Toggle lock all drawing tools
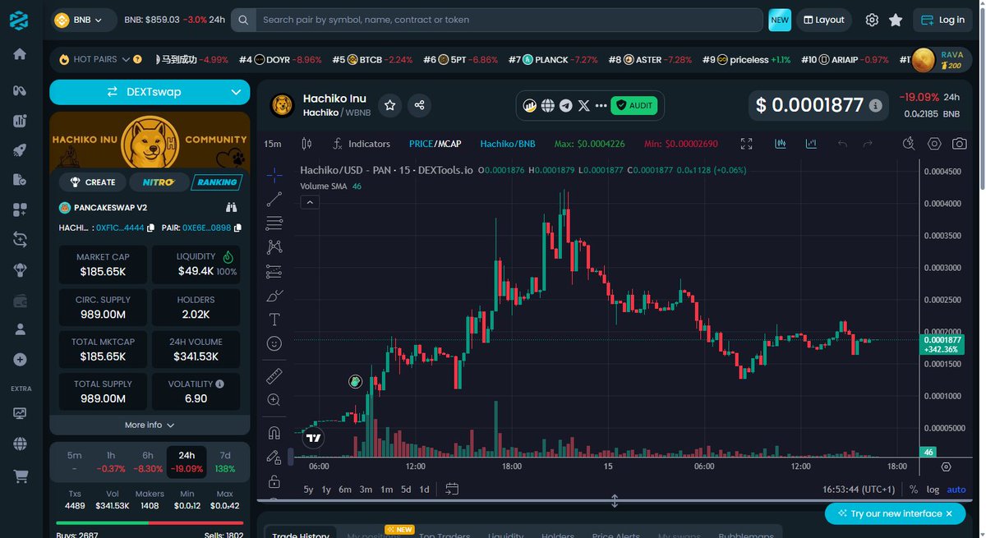This screenshot has height=538, width=986. click(274, 481)
